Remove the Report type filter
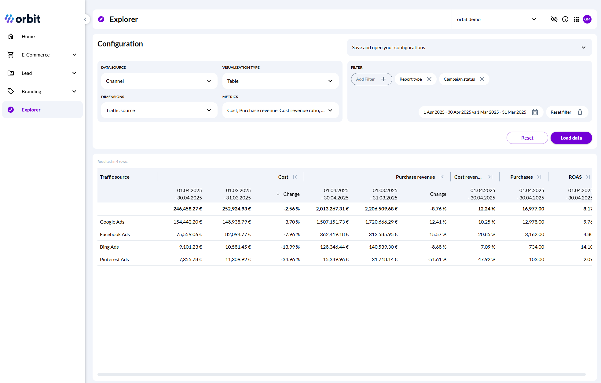Screen dimensions: 601x383 click(429, 79)
